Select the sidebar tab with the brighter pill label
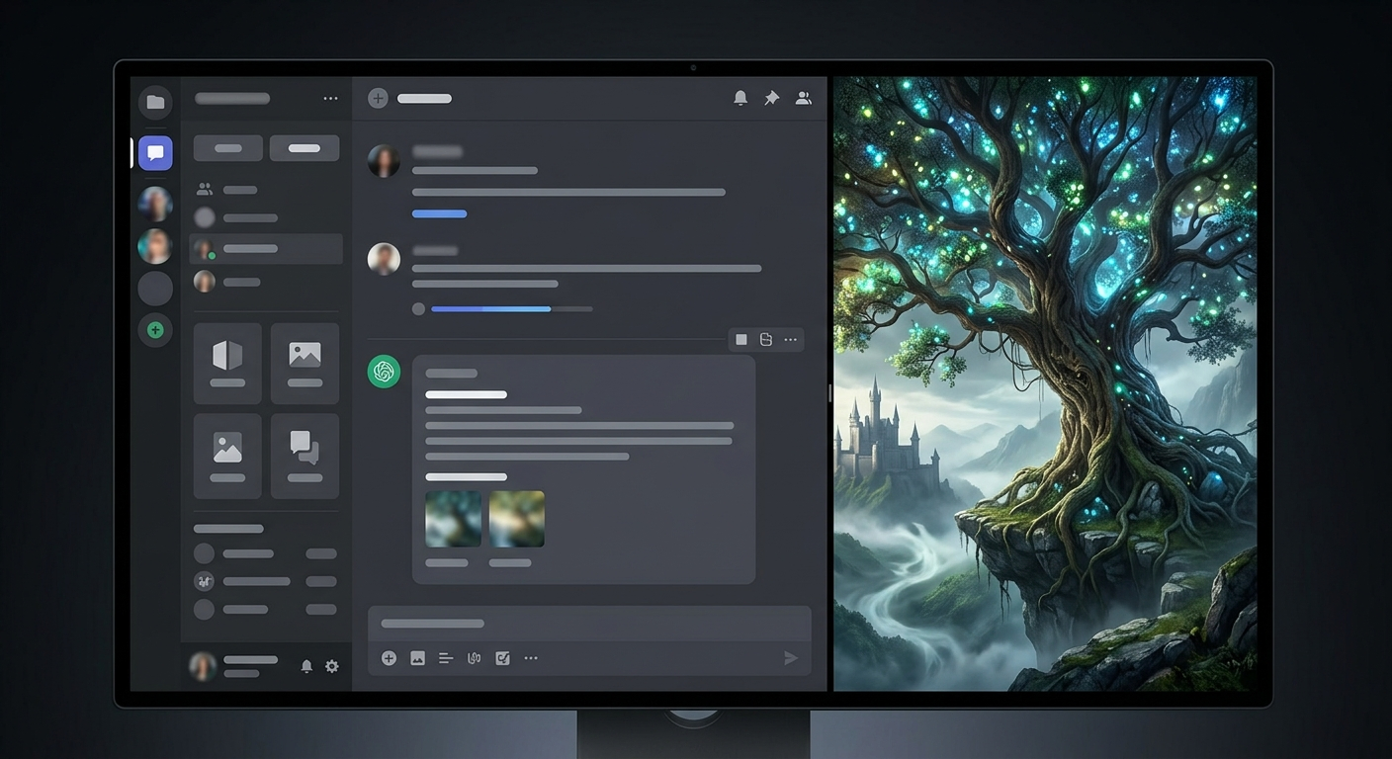Image resolution: width=1392 pixels, height=759 pixels. [304, 148]
